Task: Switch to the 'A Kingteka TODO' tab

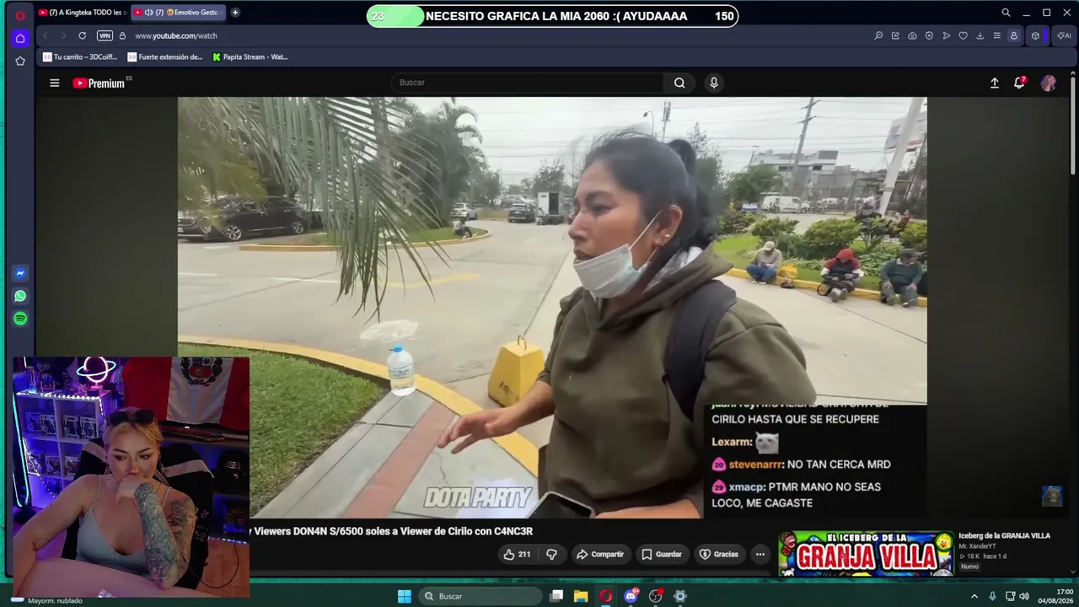Action: click(82, 13)
